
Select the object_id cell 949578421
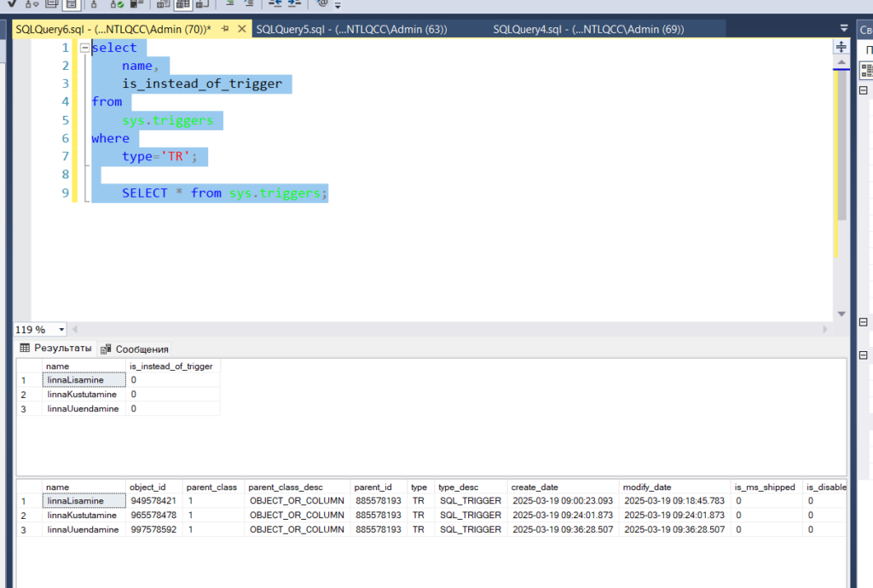point(153,501)
